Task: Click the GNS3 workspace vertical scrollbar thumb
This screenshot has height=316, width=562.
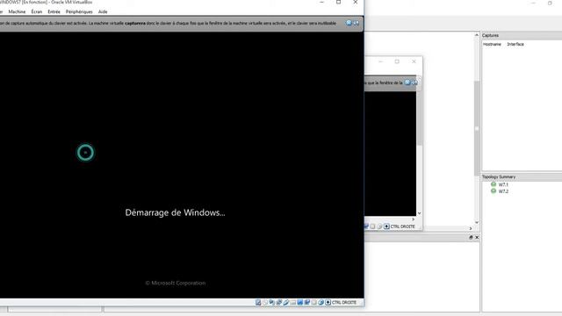Action: pyautogui.click(x=477, y=128)
